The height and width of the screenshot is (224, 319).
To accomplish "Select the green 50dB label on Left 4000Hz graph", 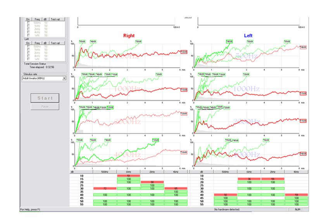I will click(266, 140).
